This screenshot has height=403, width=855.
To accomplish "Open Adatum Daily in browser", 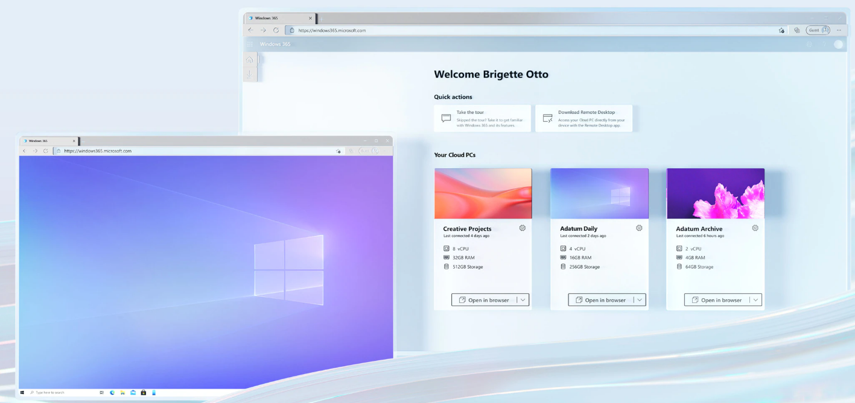I will coord(600,300).
